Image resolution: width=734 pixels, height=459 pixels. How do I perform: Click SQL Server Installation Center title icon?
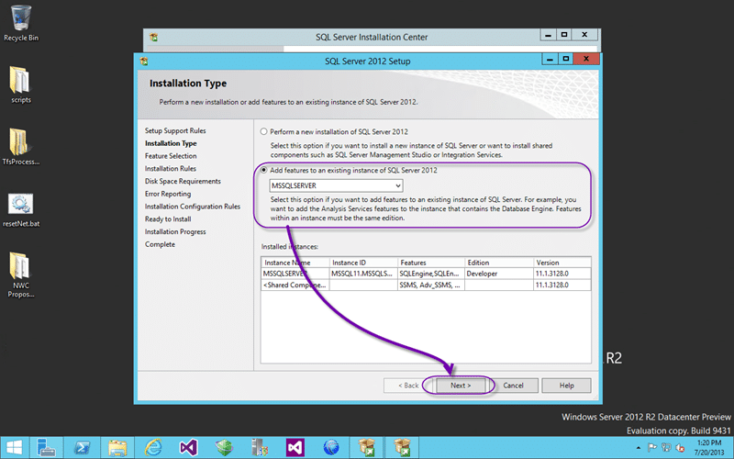click(153, 37)
